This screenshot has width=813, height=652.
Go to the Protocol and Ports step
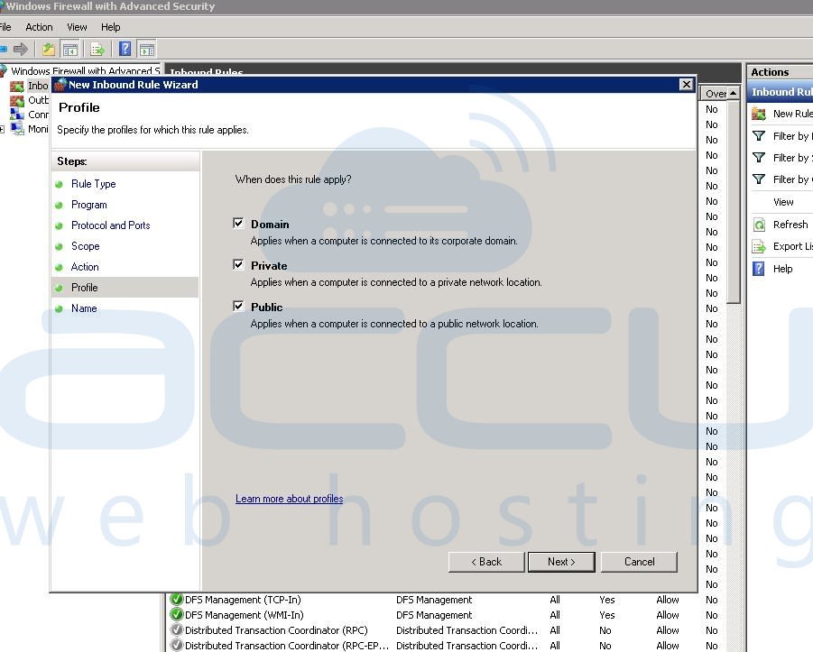[110, 225]
